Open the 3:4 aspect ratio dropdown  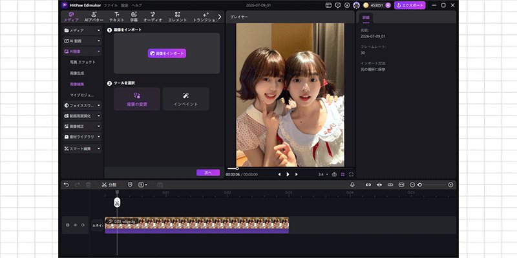point(322,174)
